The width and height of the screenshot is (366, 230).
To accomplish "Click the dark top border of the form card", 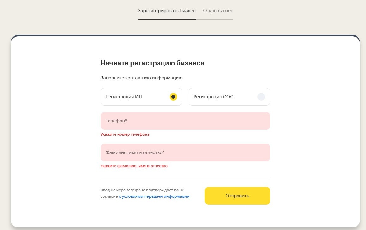I will [x=185, y=36].
